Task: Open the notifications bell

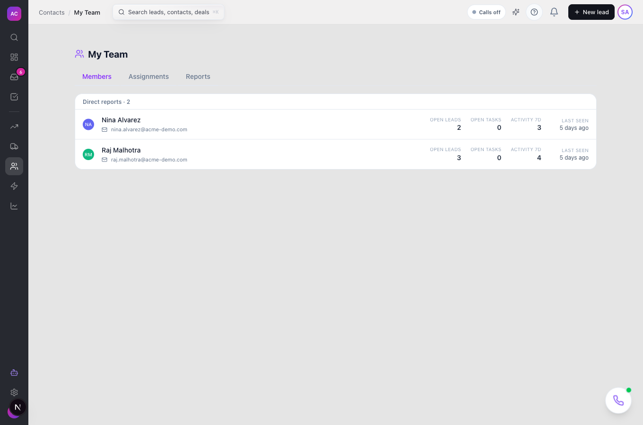Action: coord(554,12)
